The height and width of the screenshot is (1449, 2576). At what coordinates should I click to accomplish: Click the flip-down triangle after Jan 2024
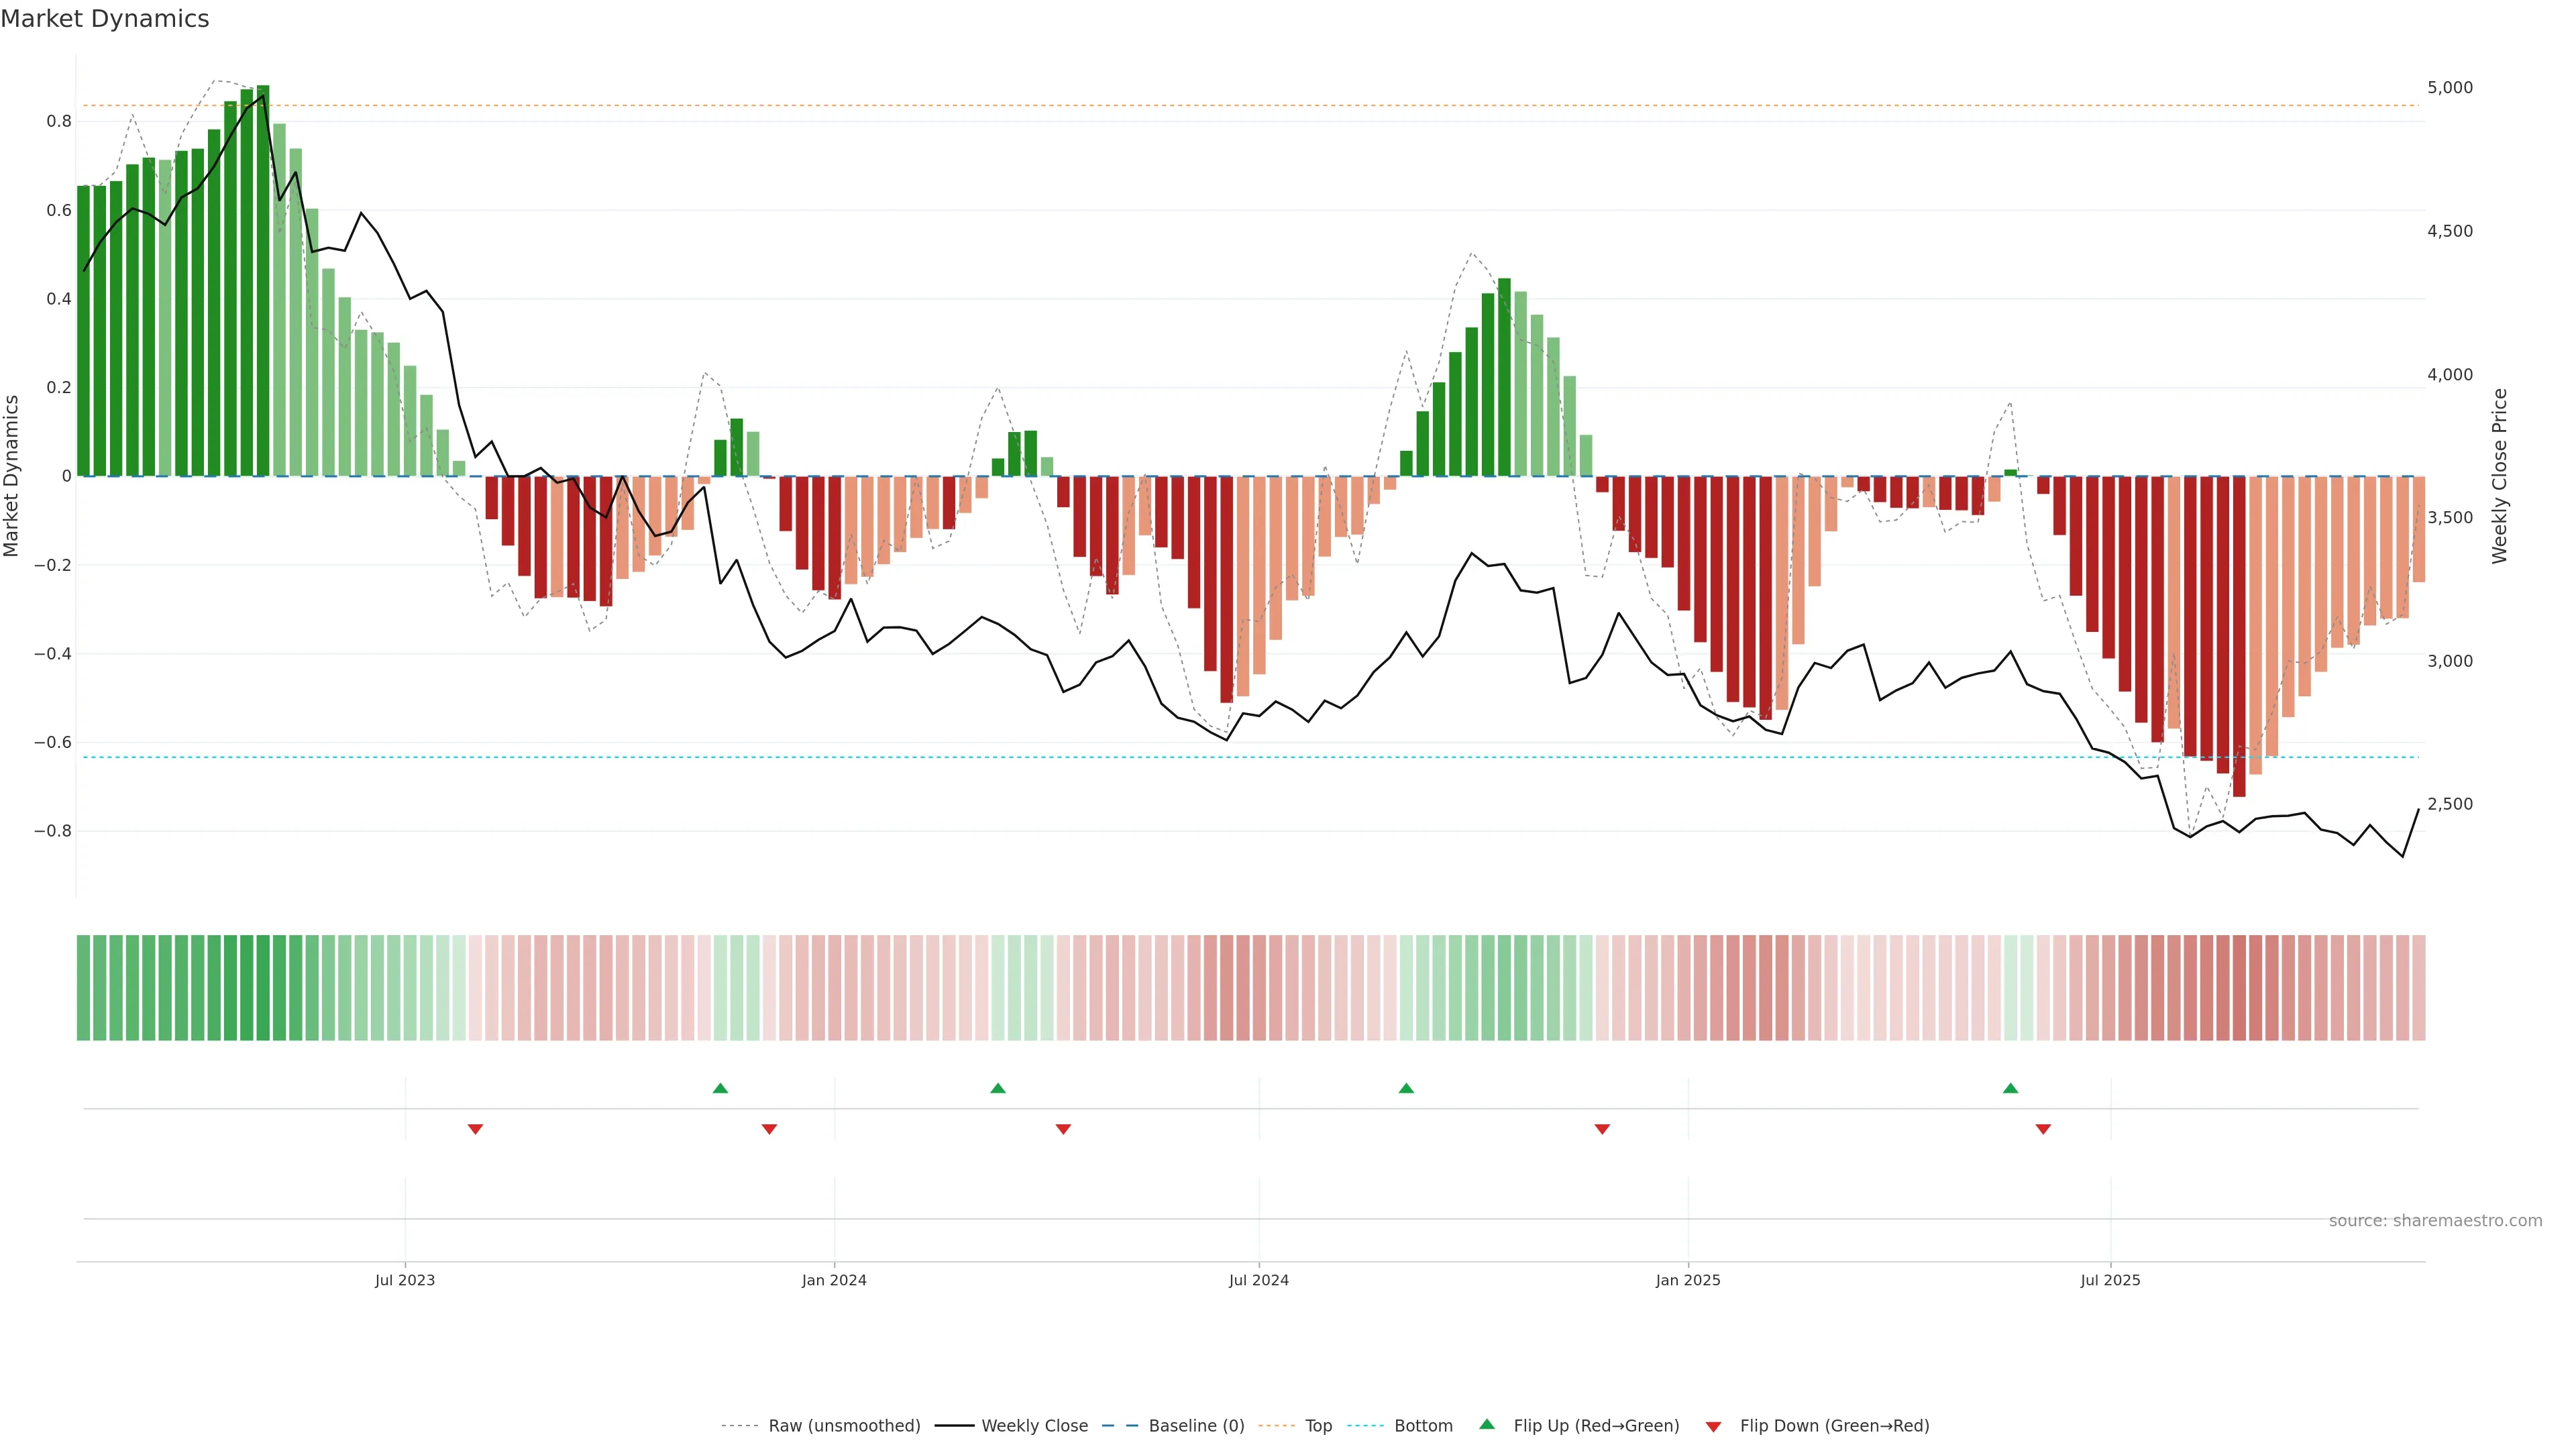click(1063, 1129)
